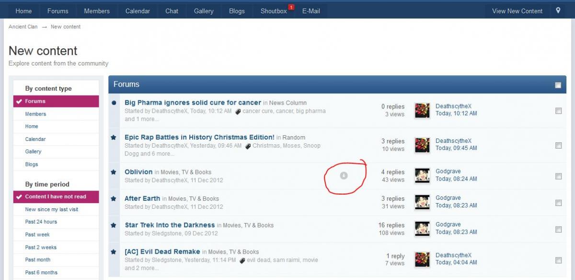This screenshot has height=280, width=575.
Task: Open Big Pharma ignores solid cure topic
Action: 193,102
